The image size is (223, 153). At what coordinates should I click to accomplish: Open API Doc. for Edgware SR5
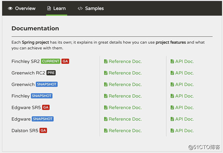[x=182, y=107]
